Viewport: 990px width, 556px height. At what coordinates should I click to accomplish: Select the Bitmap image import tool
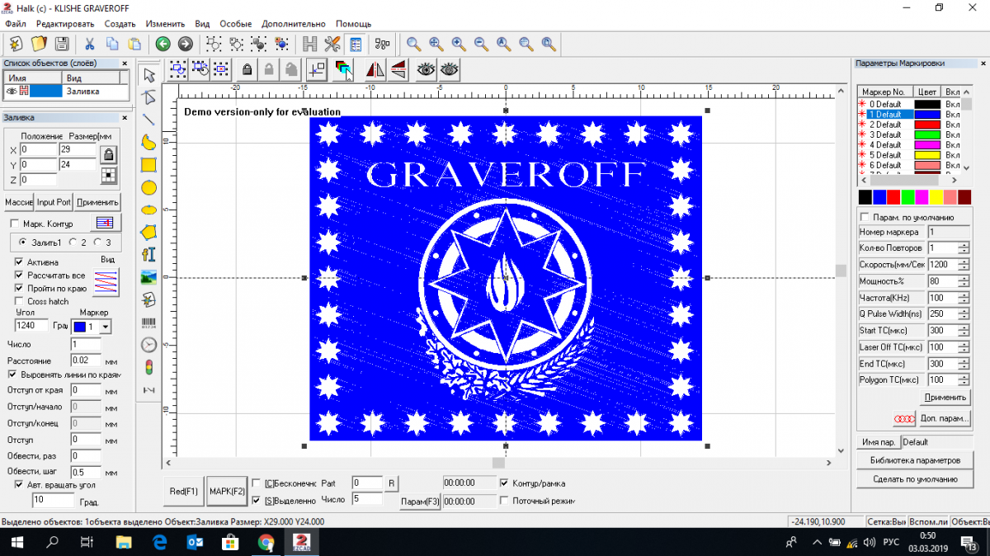[149, 277]
